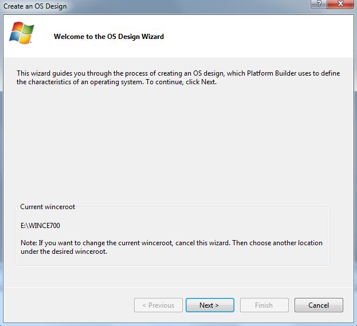Click the greyed-out Finish button
357x326 pixels.
click(x=264, y=305)
